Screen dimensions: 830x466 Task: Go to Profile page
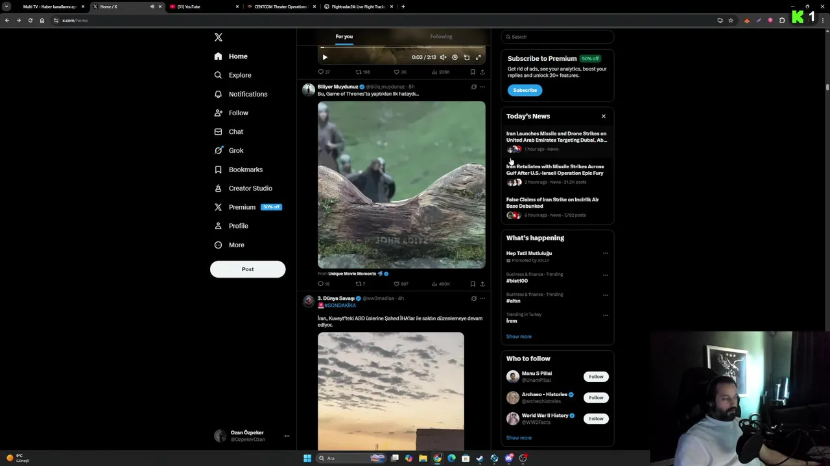point(231,226)
